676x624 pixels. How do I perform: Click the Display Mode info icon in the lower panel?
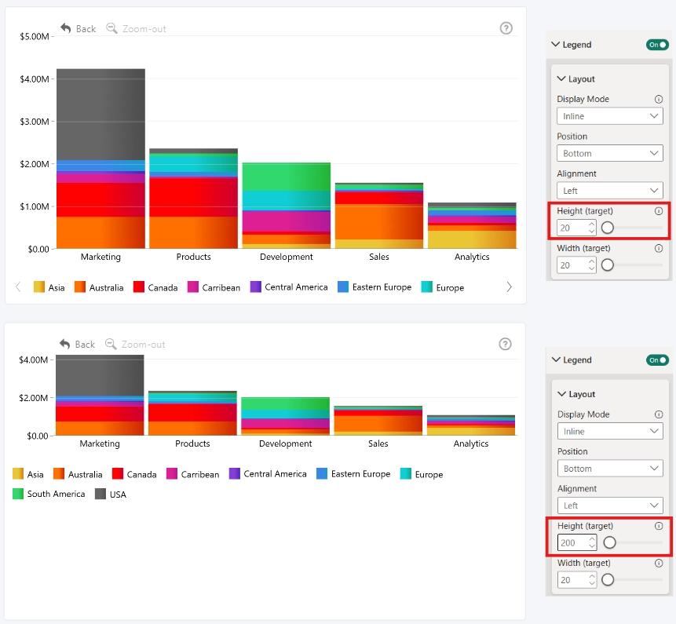[659, 414]
